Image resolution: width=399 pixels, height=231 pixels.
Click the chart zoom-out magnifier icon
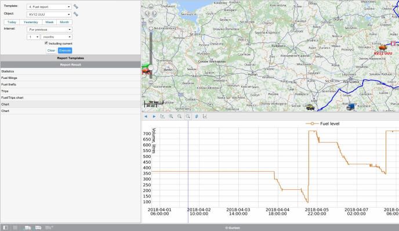click(180, 117)
